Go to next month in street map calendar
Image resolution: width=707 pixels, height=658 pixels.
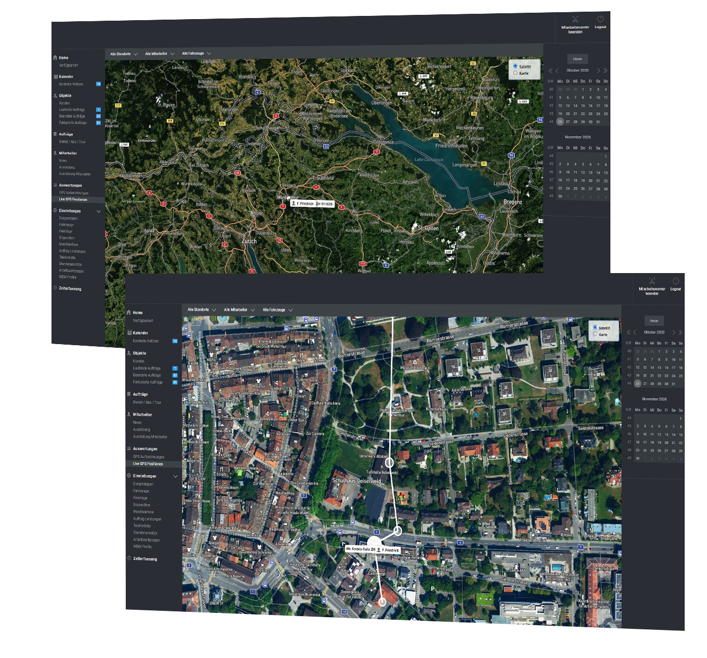pos(674,332)
